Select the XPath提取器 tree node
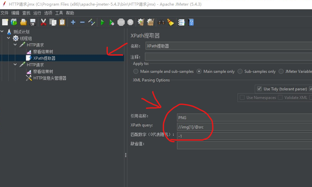 tap(44, 58)
